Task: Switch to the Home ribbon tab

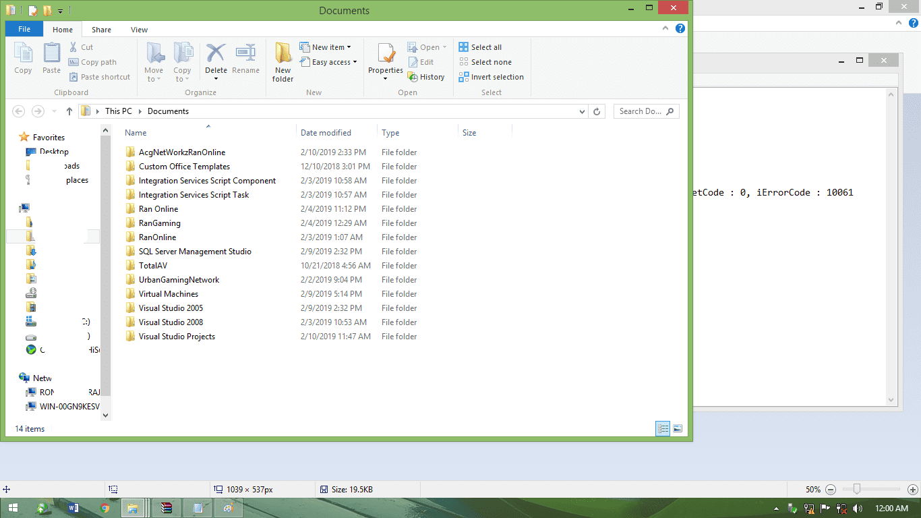Action: (x=63, y=30)
